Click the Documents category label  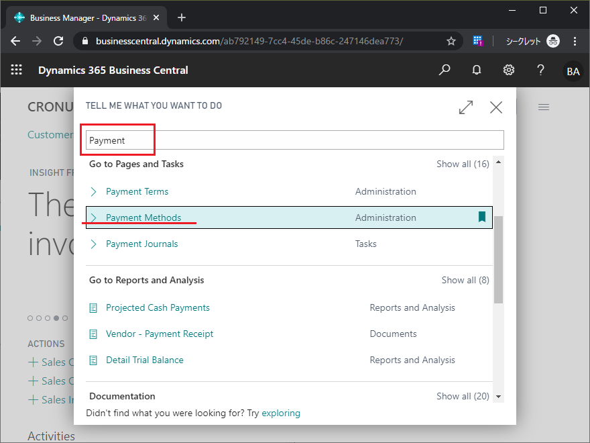(393, 334)
